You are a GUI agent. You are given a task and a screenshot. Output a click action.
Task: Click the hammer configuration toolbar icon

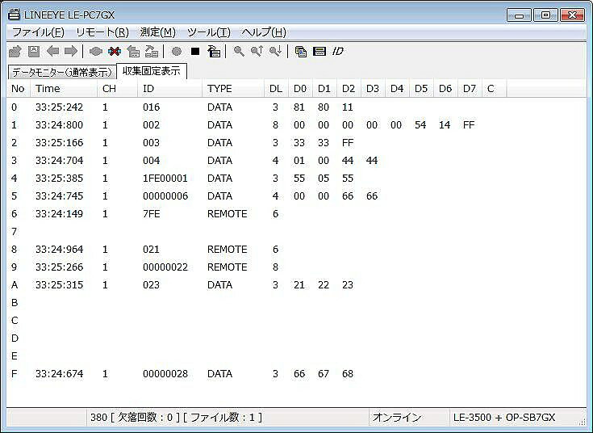coord(152,51)
